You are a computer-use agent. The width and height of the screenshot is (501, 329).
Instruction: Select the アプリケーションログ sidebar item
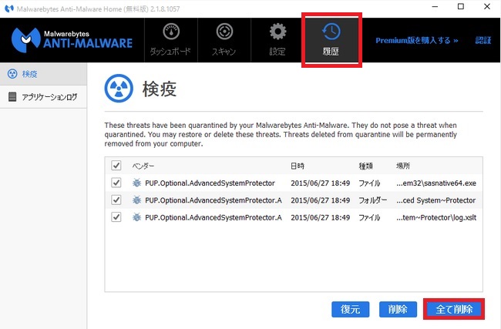click(x=43, y=96)
